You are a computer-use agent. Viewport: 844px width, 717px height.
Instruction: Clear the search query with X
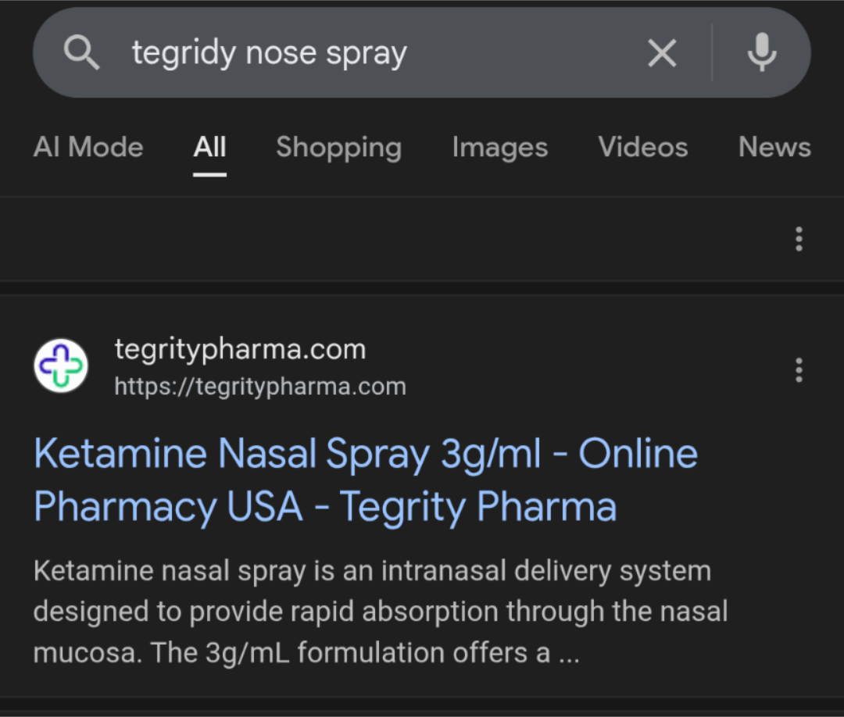(662, 53)
